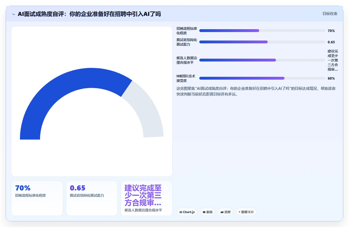Image resolution: width=349 pixels, height=227 pixels.
Task: Click the 面试官结构化面试能力 bar label
Action: 187,42
